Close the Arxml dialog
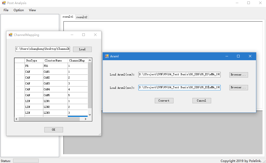This screenshot has height=163, width=266. [x=250, y=56]
